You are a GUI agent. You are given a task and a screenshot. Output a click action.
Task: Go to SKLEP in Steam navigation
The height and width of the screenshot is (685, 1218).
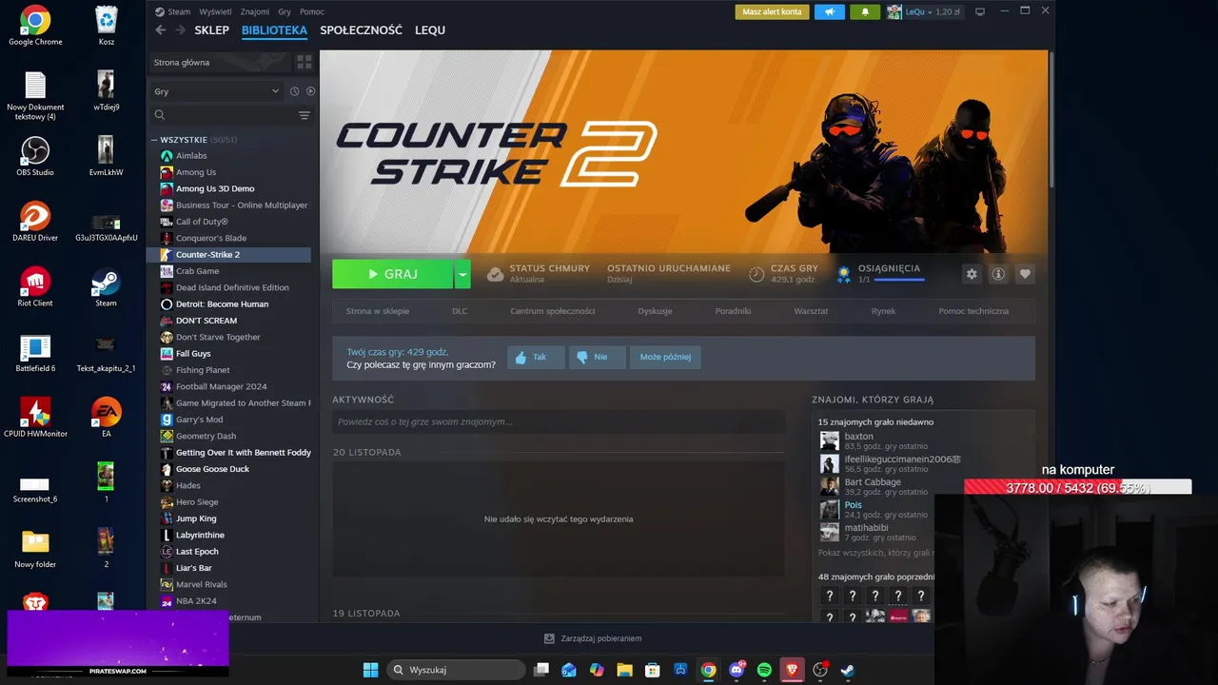click(x=211, y=30)
